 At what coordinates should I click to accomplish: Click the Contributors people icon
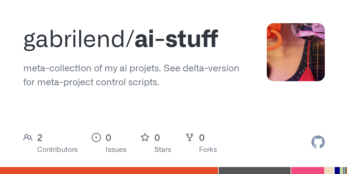click(x=28, y=137)
